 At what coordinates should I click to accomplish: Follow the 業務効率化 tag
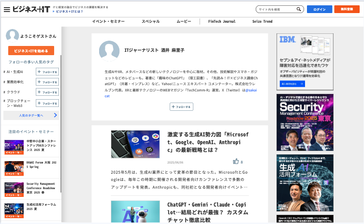[47, 82]
